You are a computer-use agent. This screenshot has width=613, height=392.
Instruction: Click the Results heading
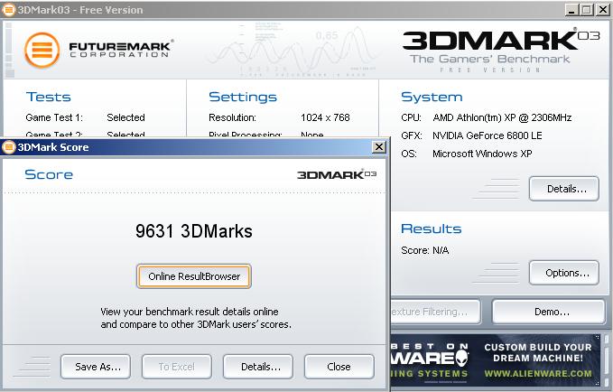(x=432, y=229)
